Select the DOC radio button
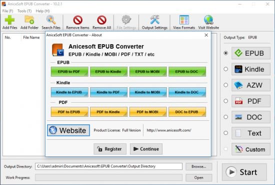Viewport: 275px width, 185px height. click(x=225, y=117)
